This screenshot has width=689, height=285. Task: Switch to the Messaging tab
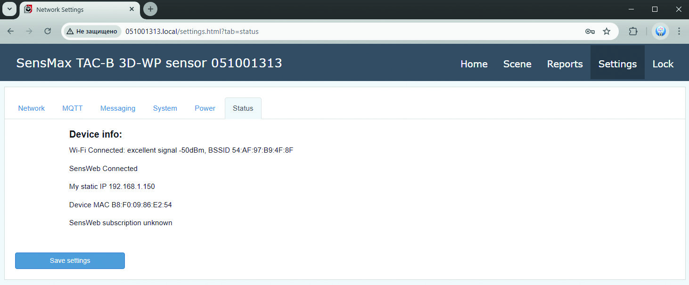point(118,108)
